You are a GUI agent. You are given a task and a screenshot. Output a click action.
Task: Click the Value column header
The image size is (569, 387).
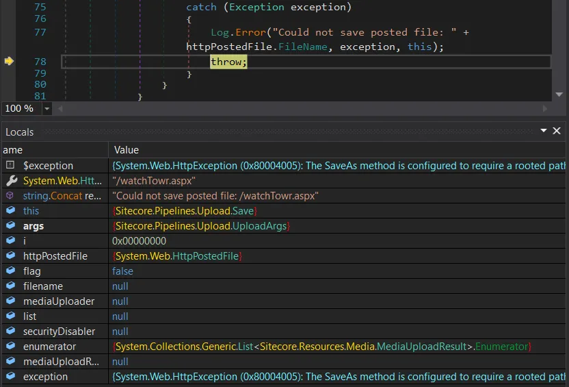click(127, 150)
